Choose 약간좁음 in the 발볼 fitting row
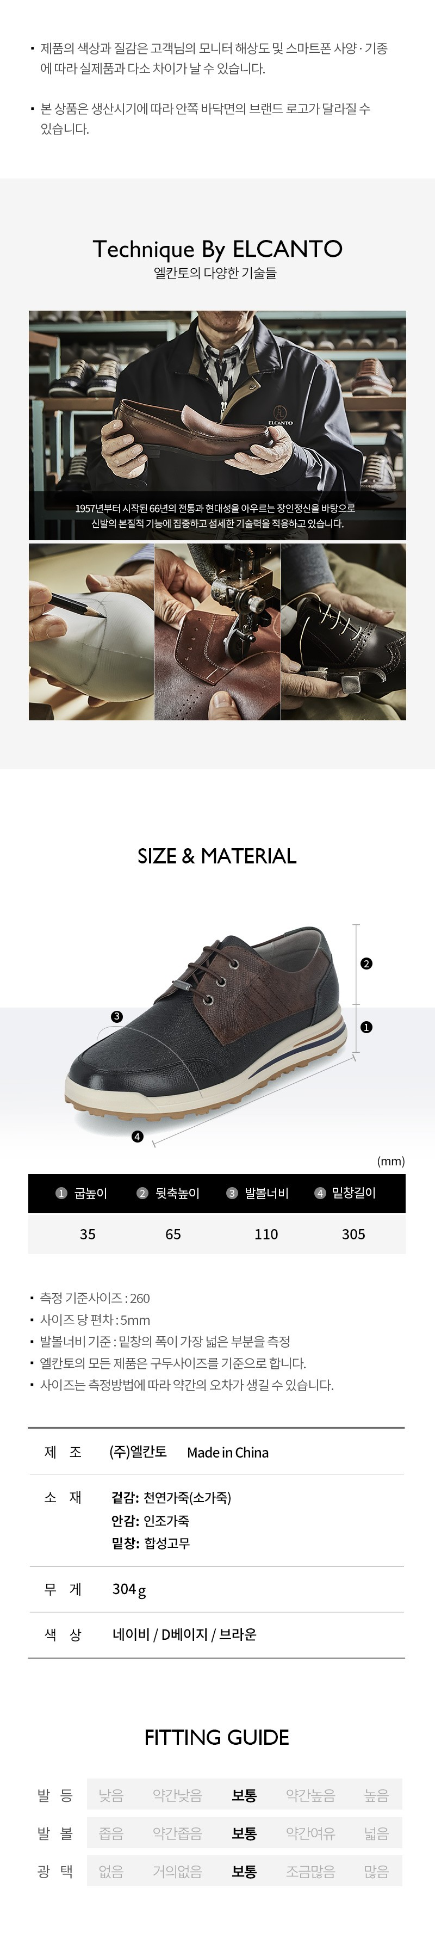Screen dimensions: 435x1945 point(177,1833)
